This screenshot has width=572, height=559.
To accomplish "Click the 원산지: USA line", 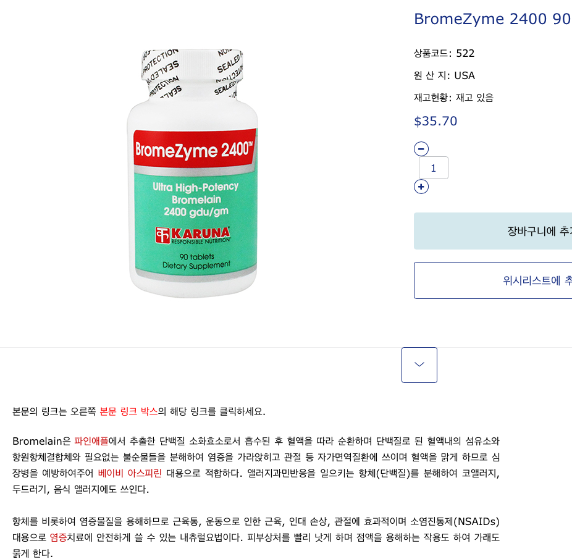I will (x=444, y=75).
